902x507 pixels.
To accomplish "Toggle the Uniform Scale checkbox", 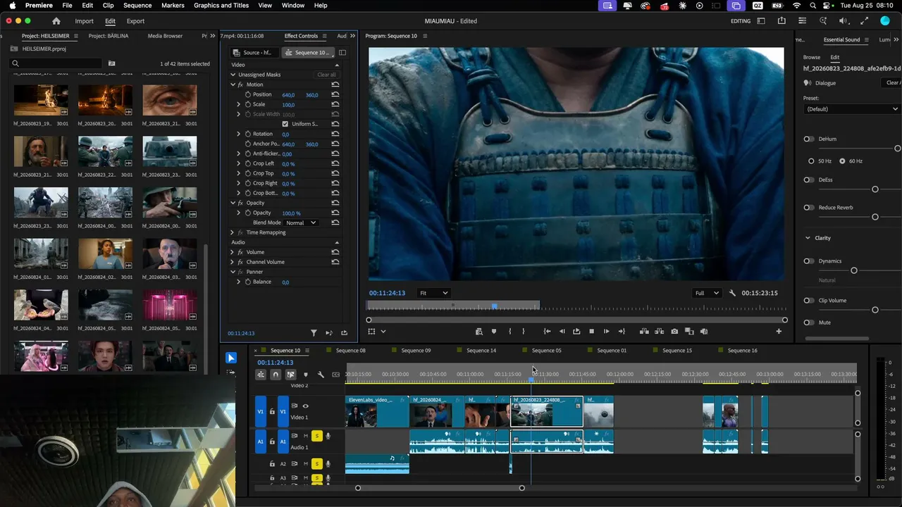I will click(285, 124).
